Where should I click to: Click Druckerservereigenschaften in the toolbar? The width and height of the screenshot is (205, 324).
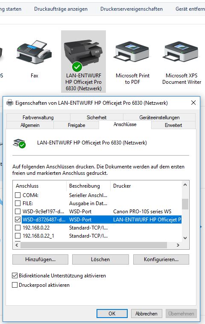coord(132,9)
